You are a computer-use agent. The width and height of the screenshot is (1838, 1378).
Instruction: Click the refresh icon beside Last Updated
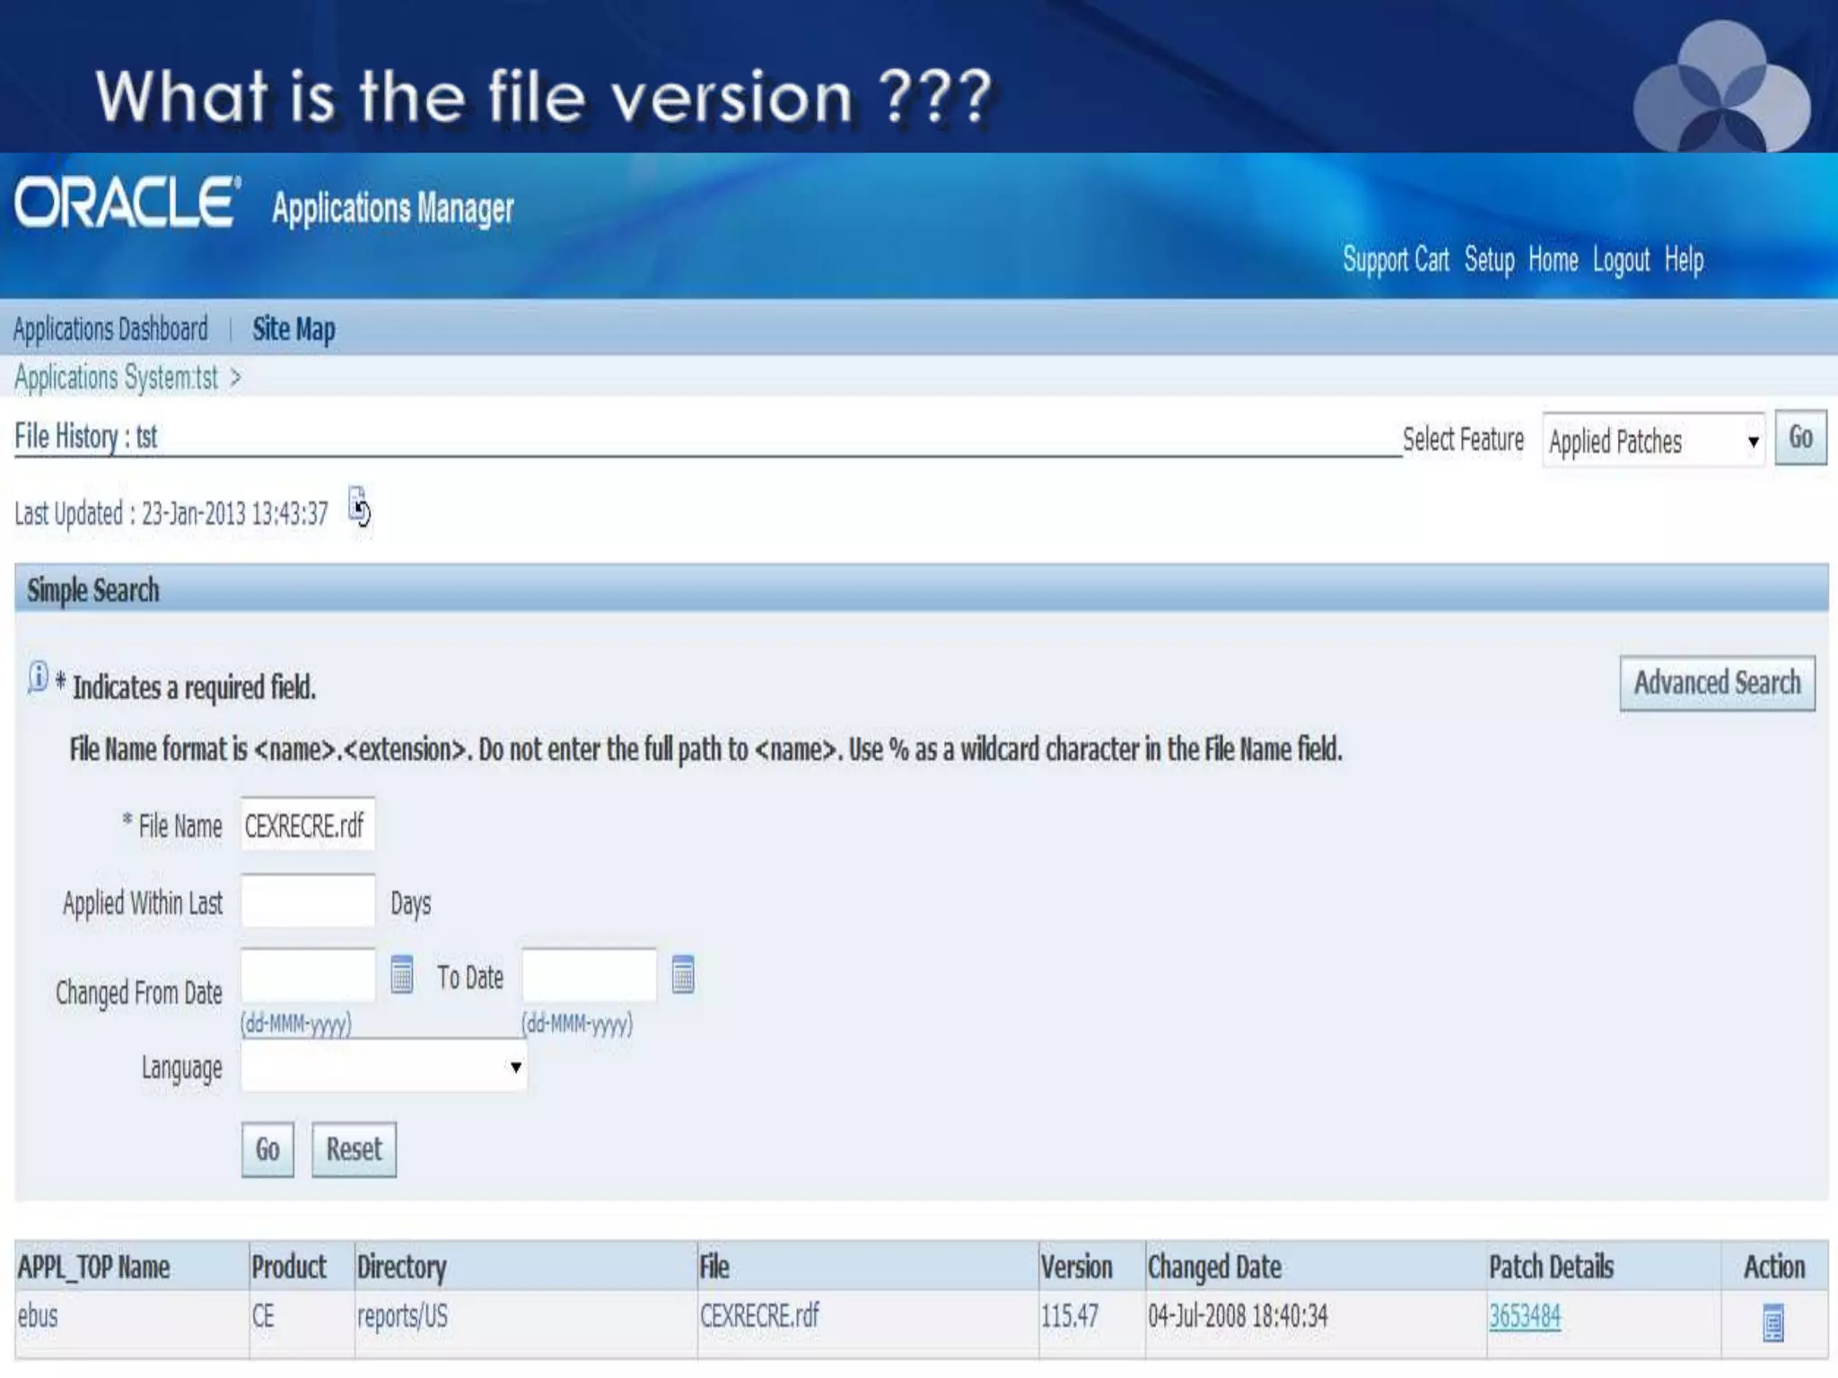click(x=359, y=508)
